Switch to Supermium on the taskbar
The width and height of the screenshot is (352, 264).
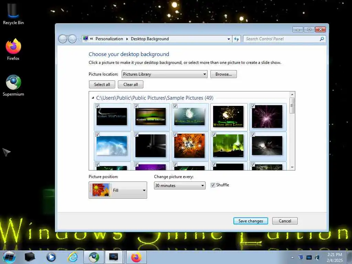coord(94,257)
